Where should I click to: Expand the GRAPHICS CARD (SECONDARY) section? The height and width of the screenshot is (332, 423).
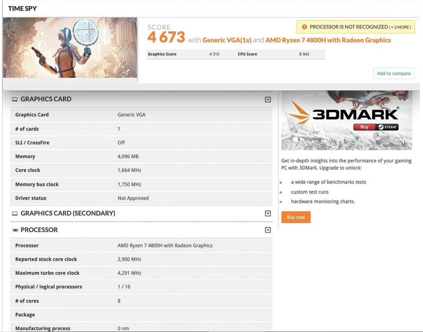[267, 213]
